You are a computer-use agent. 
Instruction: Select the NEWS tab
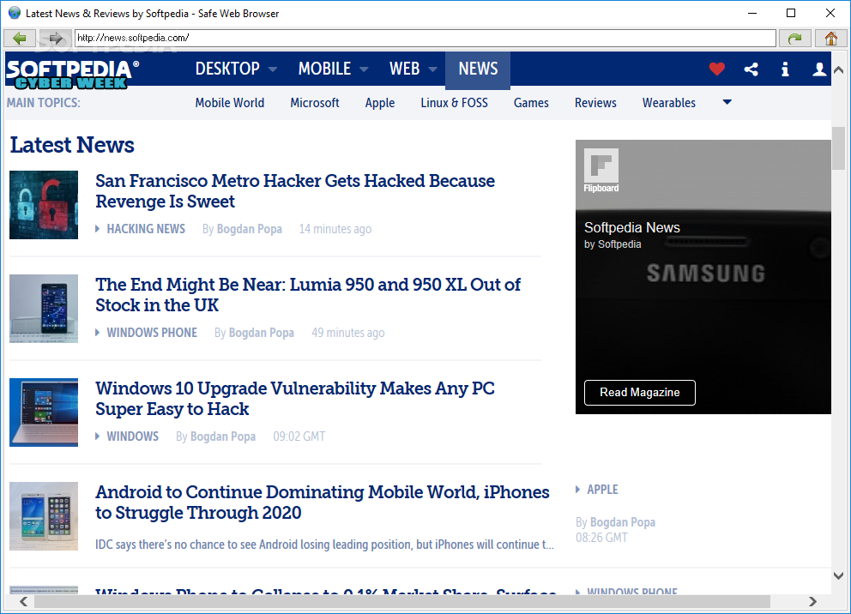(478, 69)
